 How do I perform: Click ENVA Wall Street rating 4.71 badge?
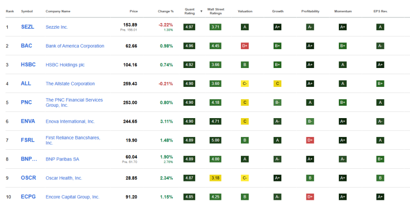click(x=215, y=121)
